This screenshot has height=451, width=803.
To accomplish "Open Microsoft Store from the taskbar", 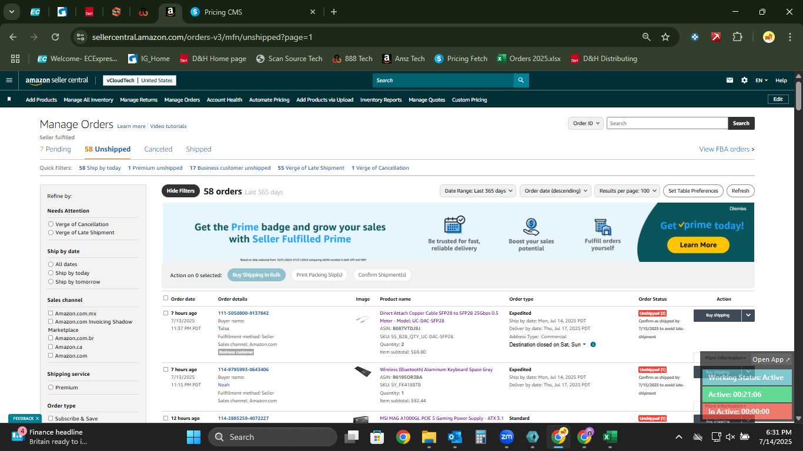I will (377, 437).
